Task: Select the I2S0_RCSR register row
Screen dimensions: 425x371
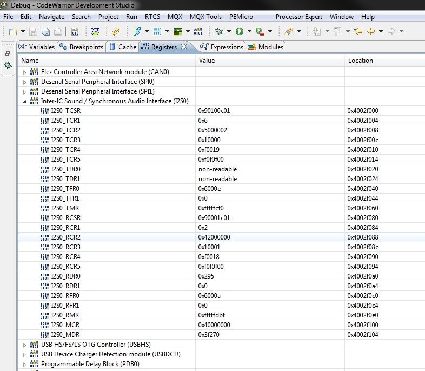Action: pos(222,217)
